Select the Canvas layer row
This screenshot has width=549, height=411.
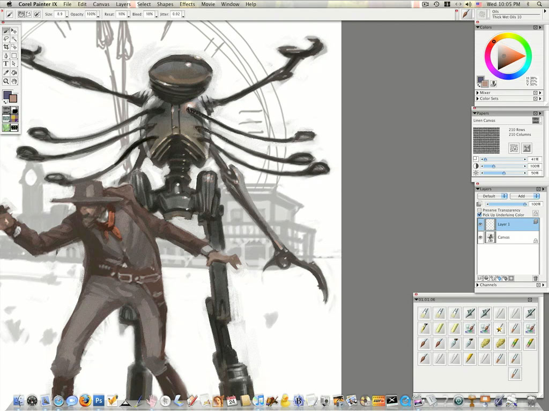[x=509, y=237]
